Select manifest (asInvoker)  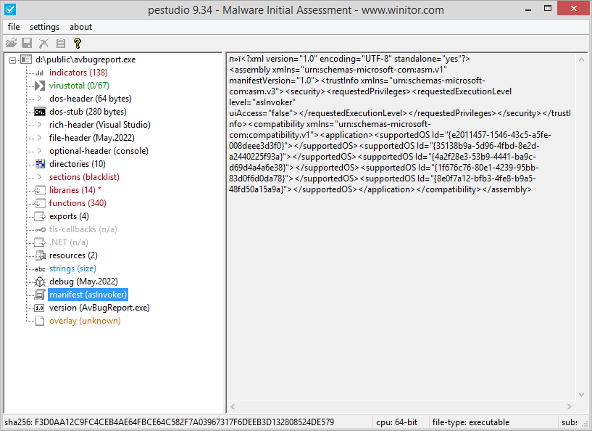(88, 295)
